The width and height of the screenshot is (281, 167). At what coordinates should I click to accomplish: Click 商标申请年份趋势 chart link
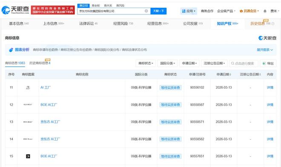coord(45,50)
